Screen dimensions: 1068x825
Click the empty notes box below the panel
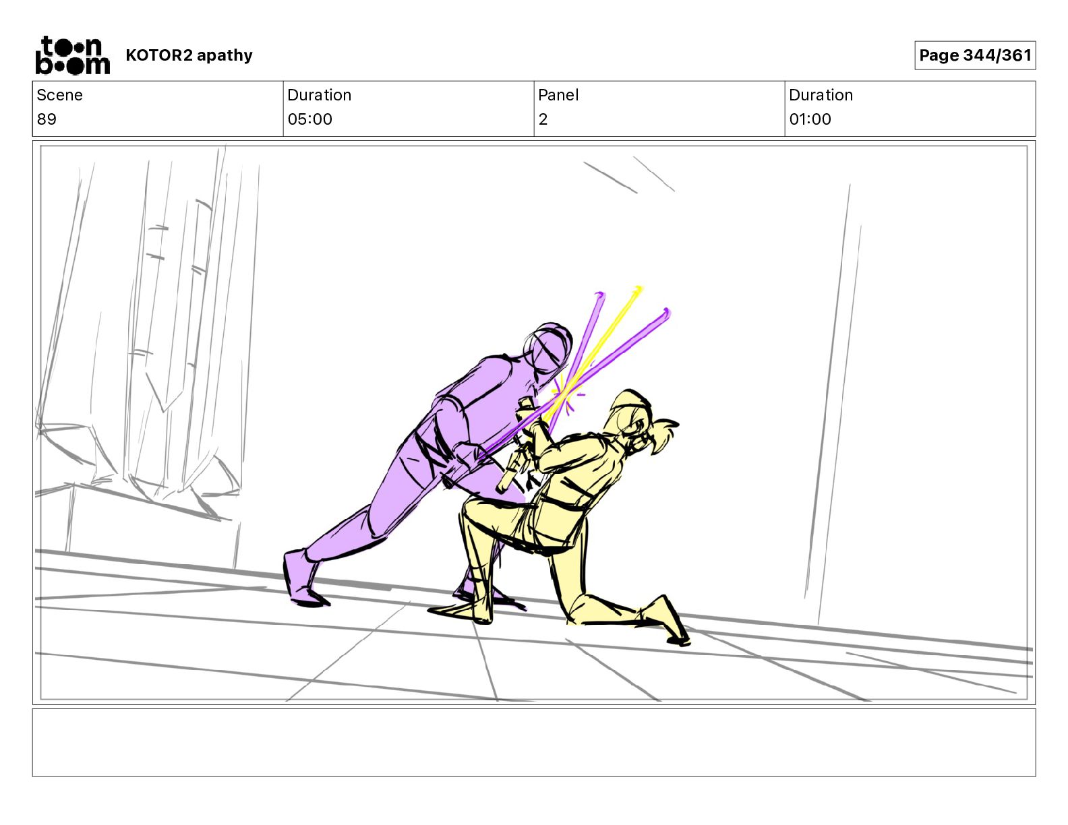click(534, 742)
